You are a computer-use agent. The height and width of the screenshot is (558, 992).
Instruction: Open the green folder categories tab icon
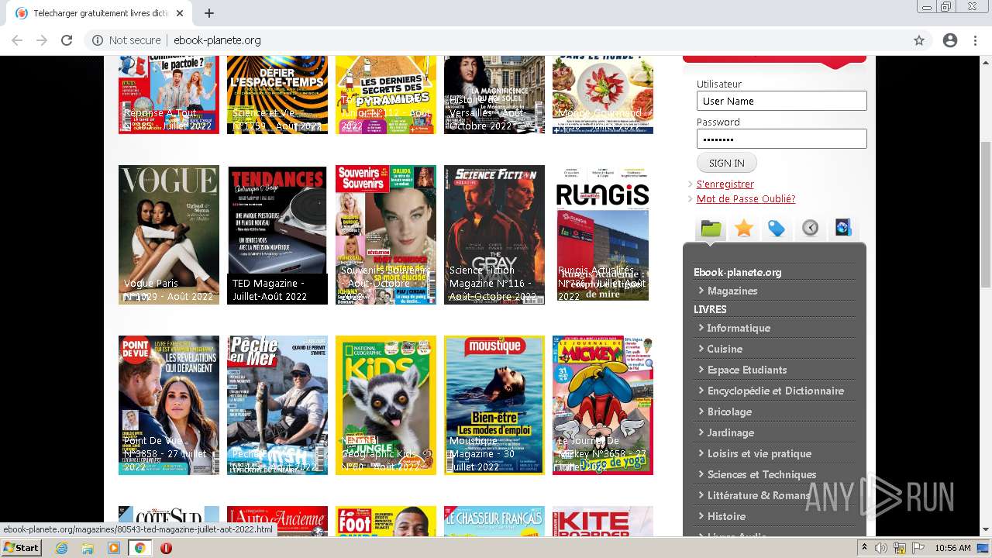(711, 228)
